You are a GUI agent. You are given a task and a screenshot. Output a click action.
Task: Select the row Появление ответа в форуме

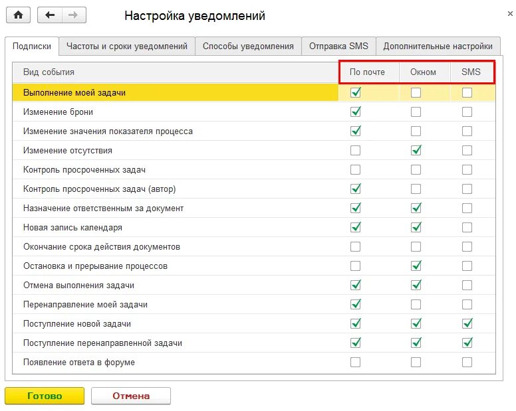tap(254, 363)
